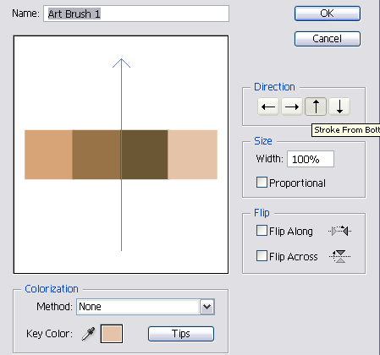The width and height of the screenshot is (380, 355).
Task: Click the Key Color swatch
Action: coord(112,334)
